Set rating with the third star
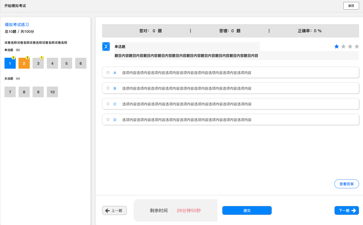The height and width of the screenshot is (225, 363). click(x=350, y=47)
